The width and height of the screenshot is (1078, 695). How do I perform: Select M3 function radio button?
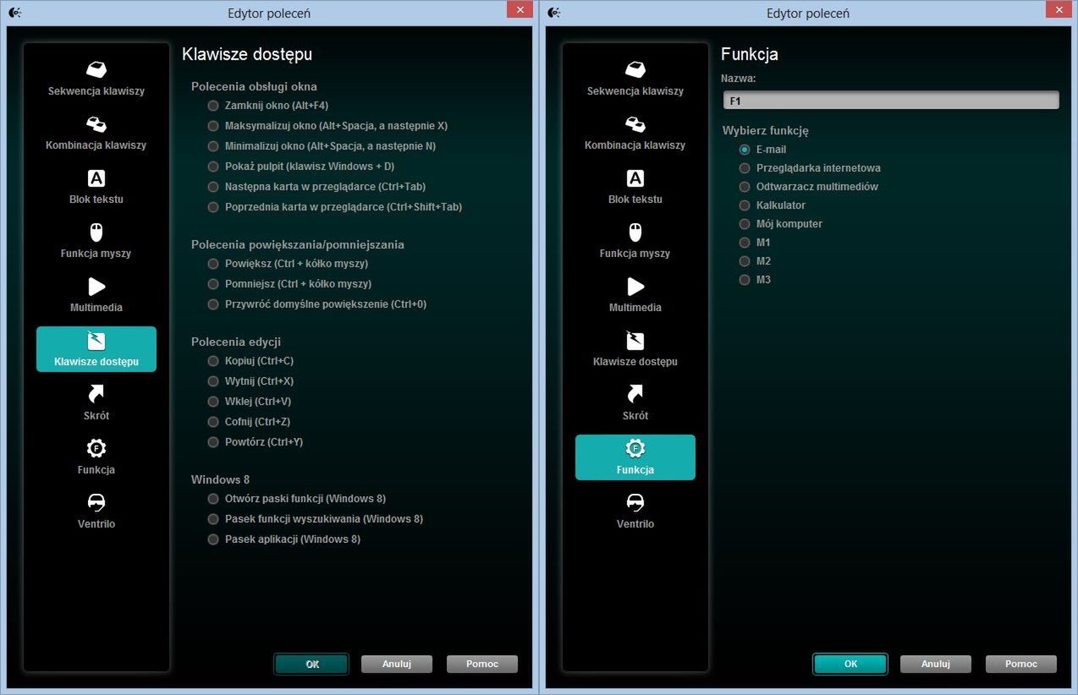tap(745, 280)
